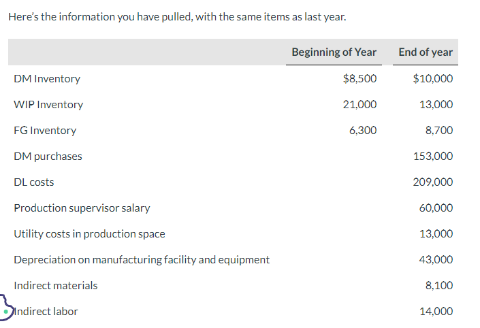The image size is (480, 328).
Task: Click the green-dot icon beside Indirect labor
Action: pyautogui.click(x=7, y=311)
